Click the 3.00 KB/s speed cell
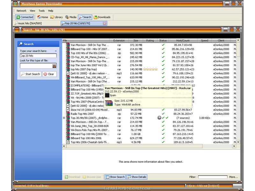The image size is (255, 191). [204, 118]
